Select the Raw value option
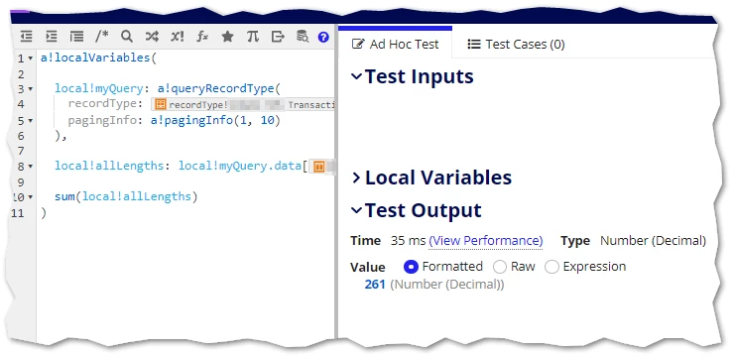Viewport: 732px width, 357px height. coord(500,267)
